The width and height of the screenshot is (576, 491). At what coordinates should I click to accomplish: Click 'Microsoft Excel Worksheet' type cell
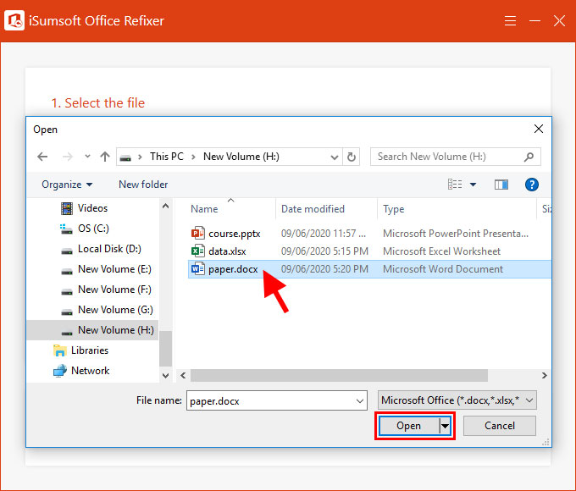441,251
